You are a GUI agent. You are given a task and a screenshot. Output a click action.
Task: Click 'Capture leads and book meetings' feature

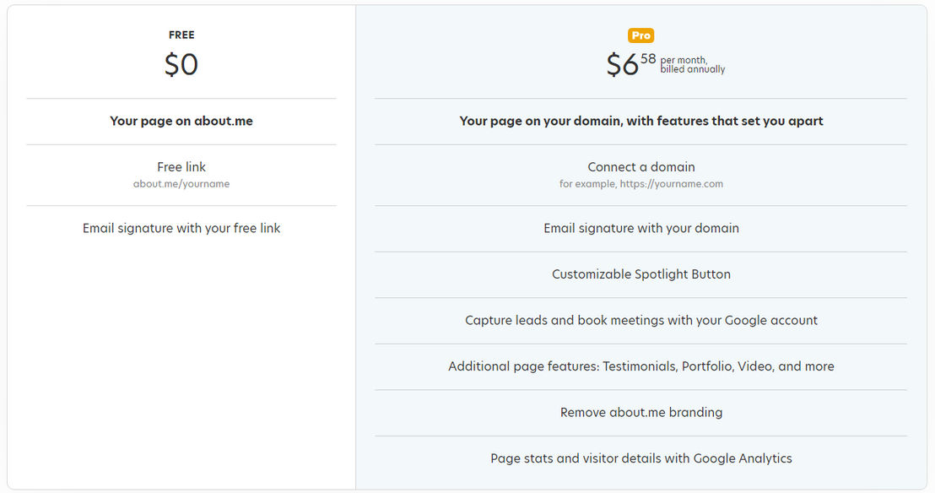coord(641,321)
